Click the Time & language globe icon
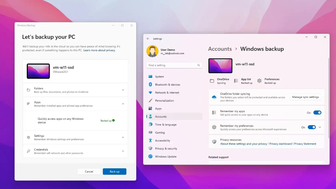This screenshot has height=189, width=336. (150, 124)
